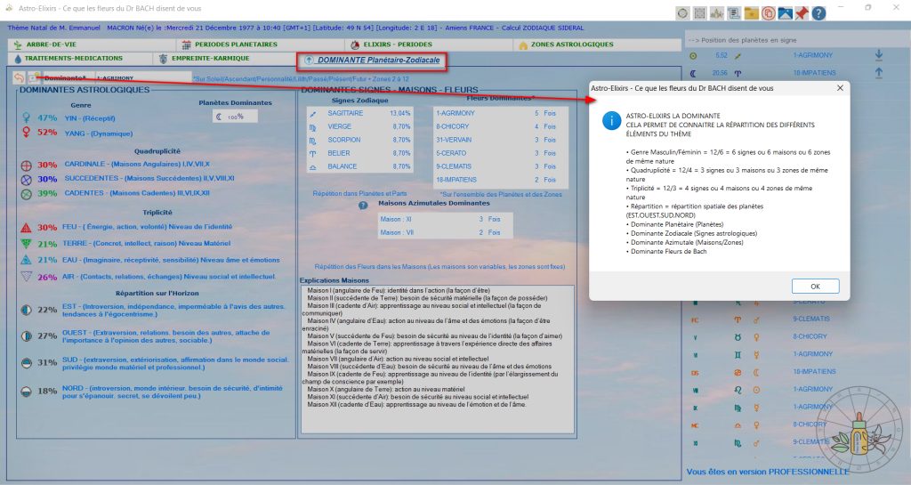Close the Astro-Elixirs info dialog with X
911x485 pixels.
tap(839, 89)
